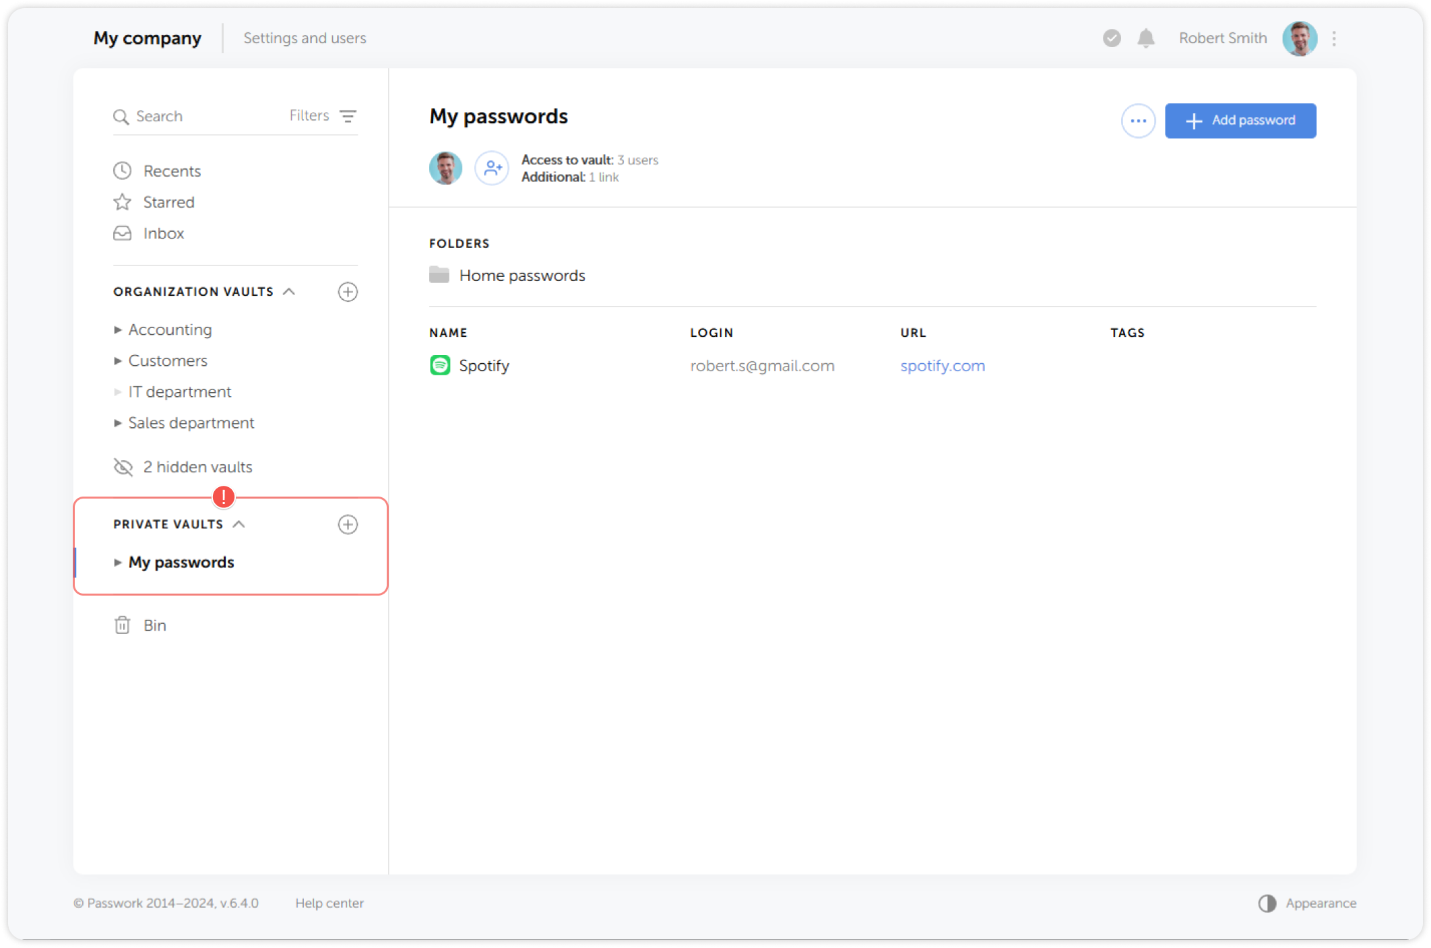Viewport: 1431px width, 948px height.
Task: Collapse the Private Vaults section
Action: (238, 524)
